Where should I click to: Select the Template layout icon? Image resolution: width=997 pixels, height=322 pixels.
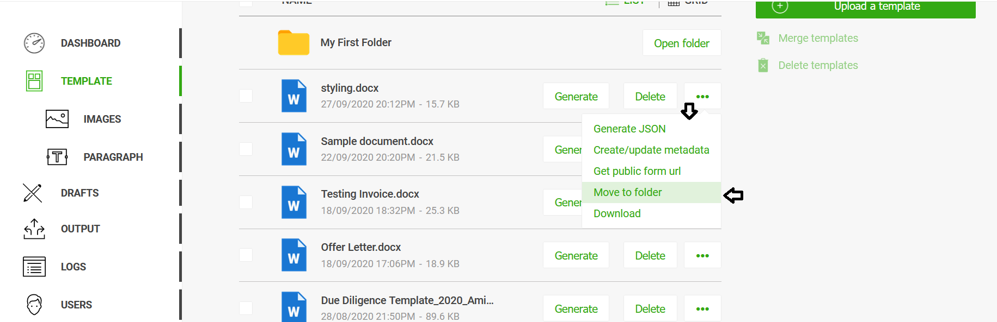point(34,81)
